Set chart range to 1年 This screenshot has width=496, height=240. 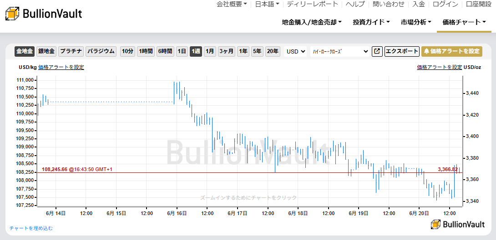point(243,51)
